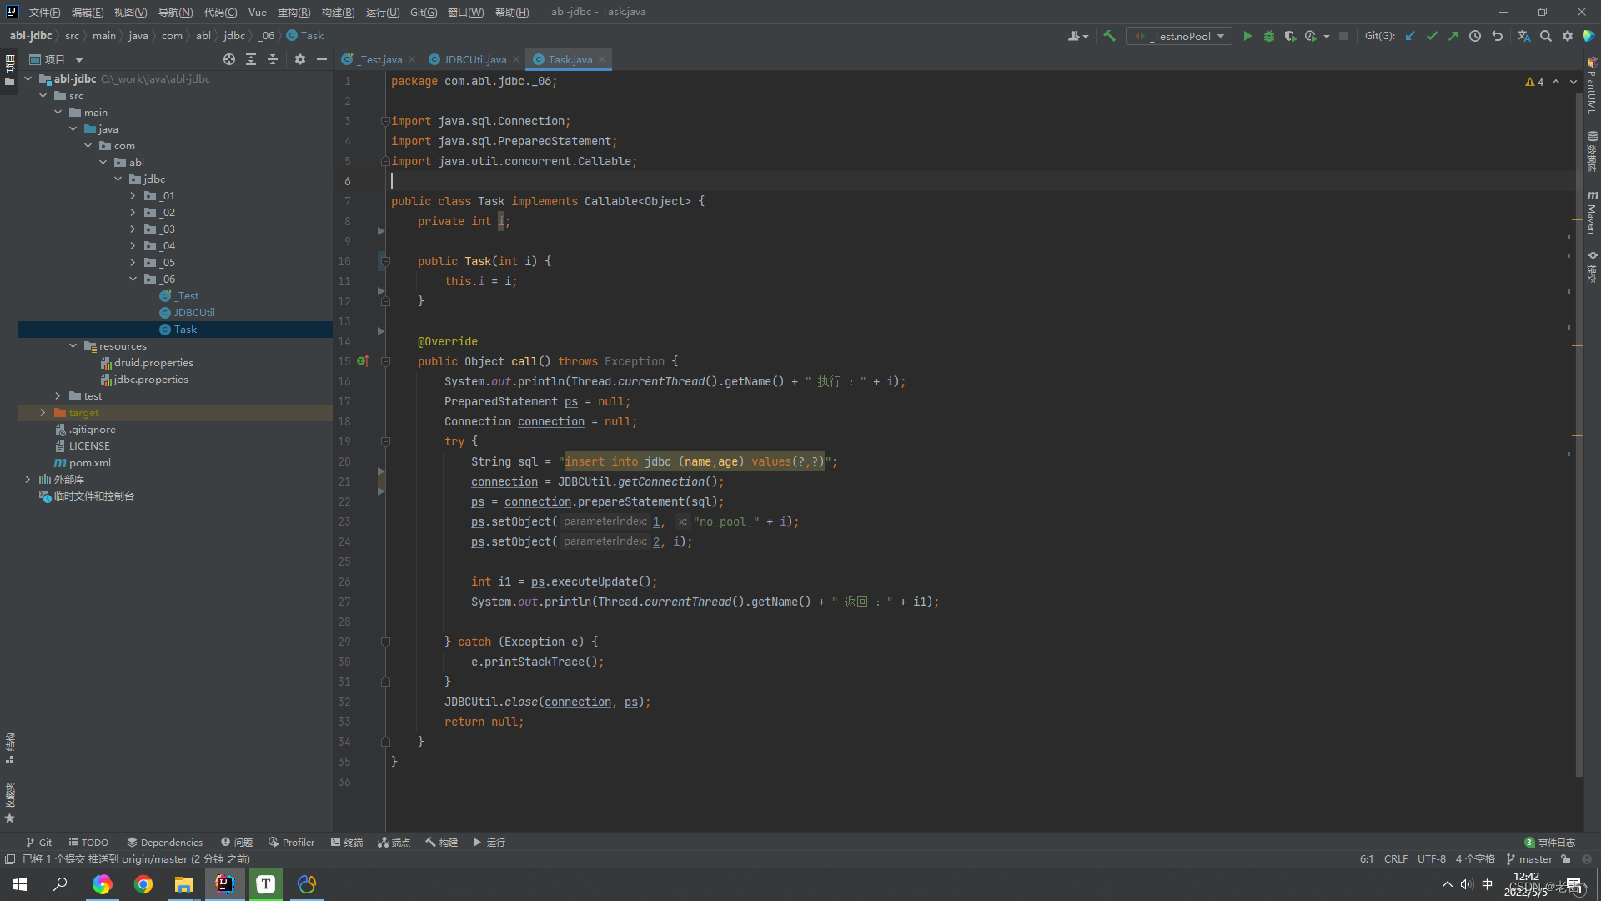Expand the test folder
Screen dimensions: 1601x901
(58, 395)
